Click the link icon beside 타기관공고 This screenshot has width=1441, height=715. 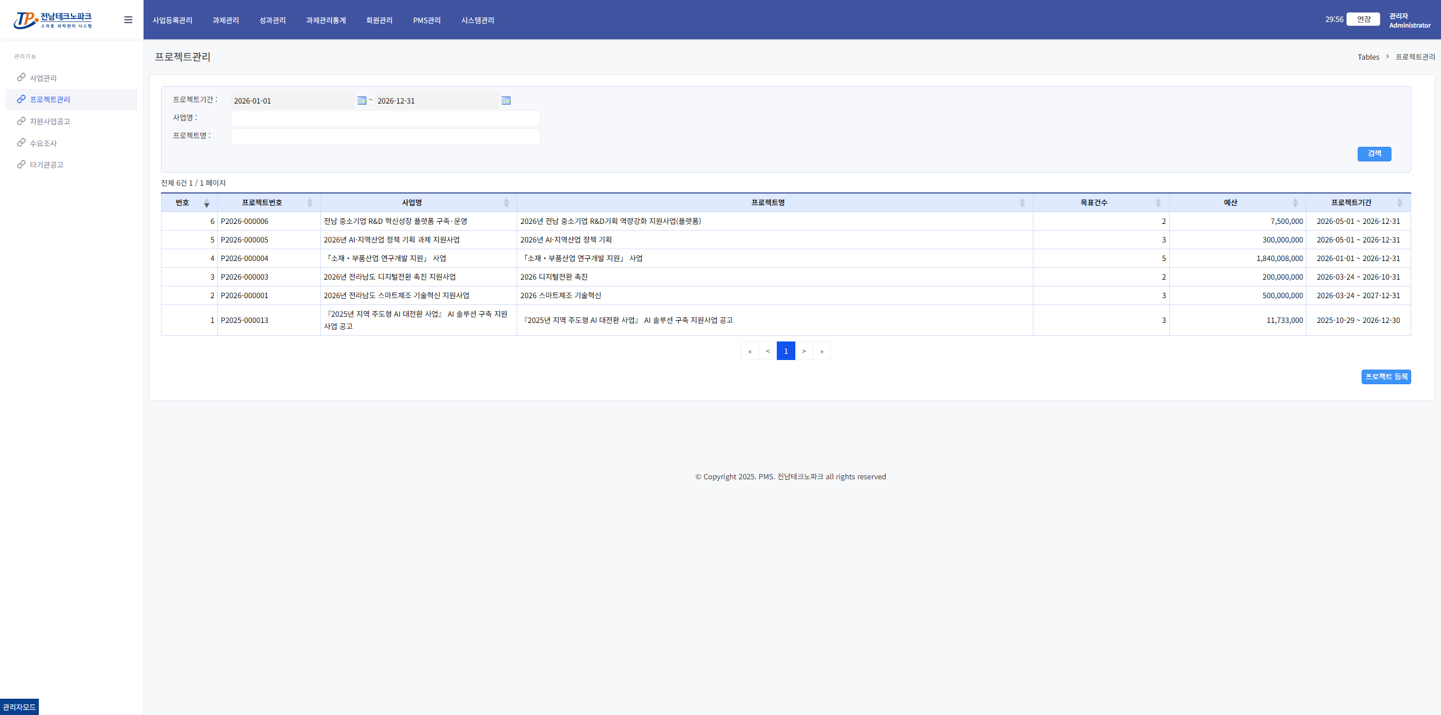point(21,164)
